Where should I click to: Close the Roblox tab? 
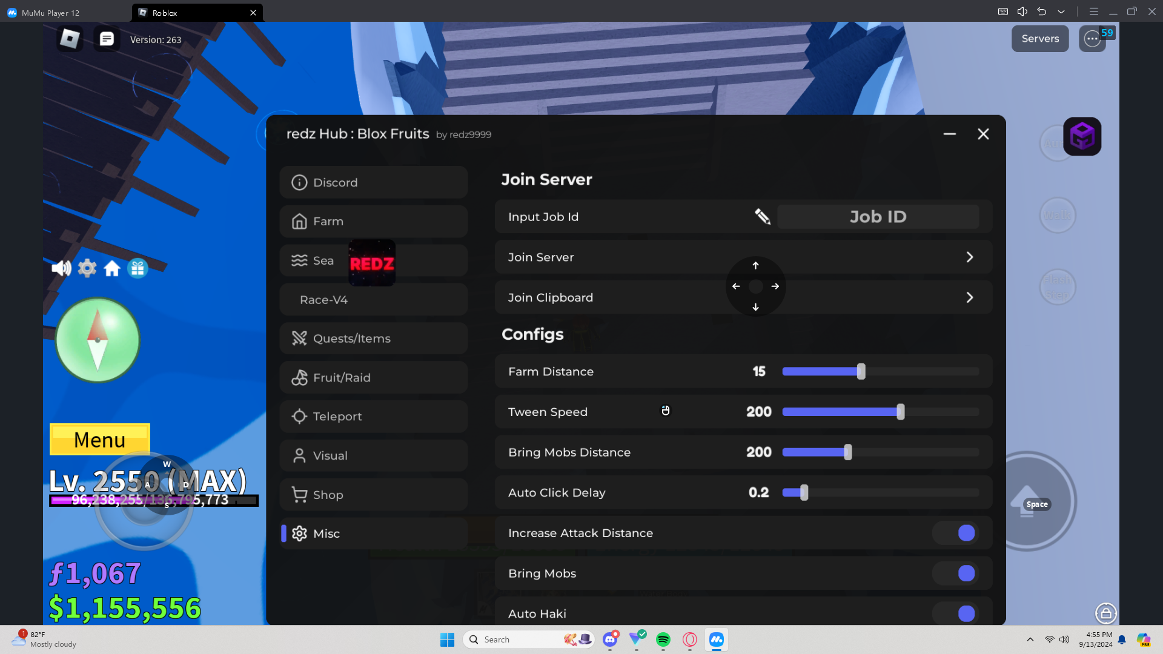(x=253, y=13)
